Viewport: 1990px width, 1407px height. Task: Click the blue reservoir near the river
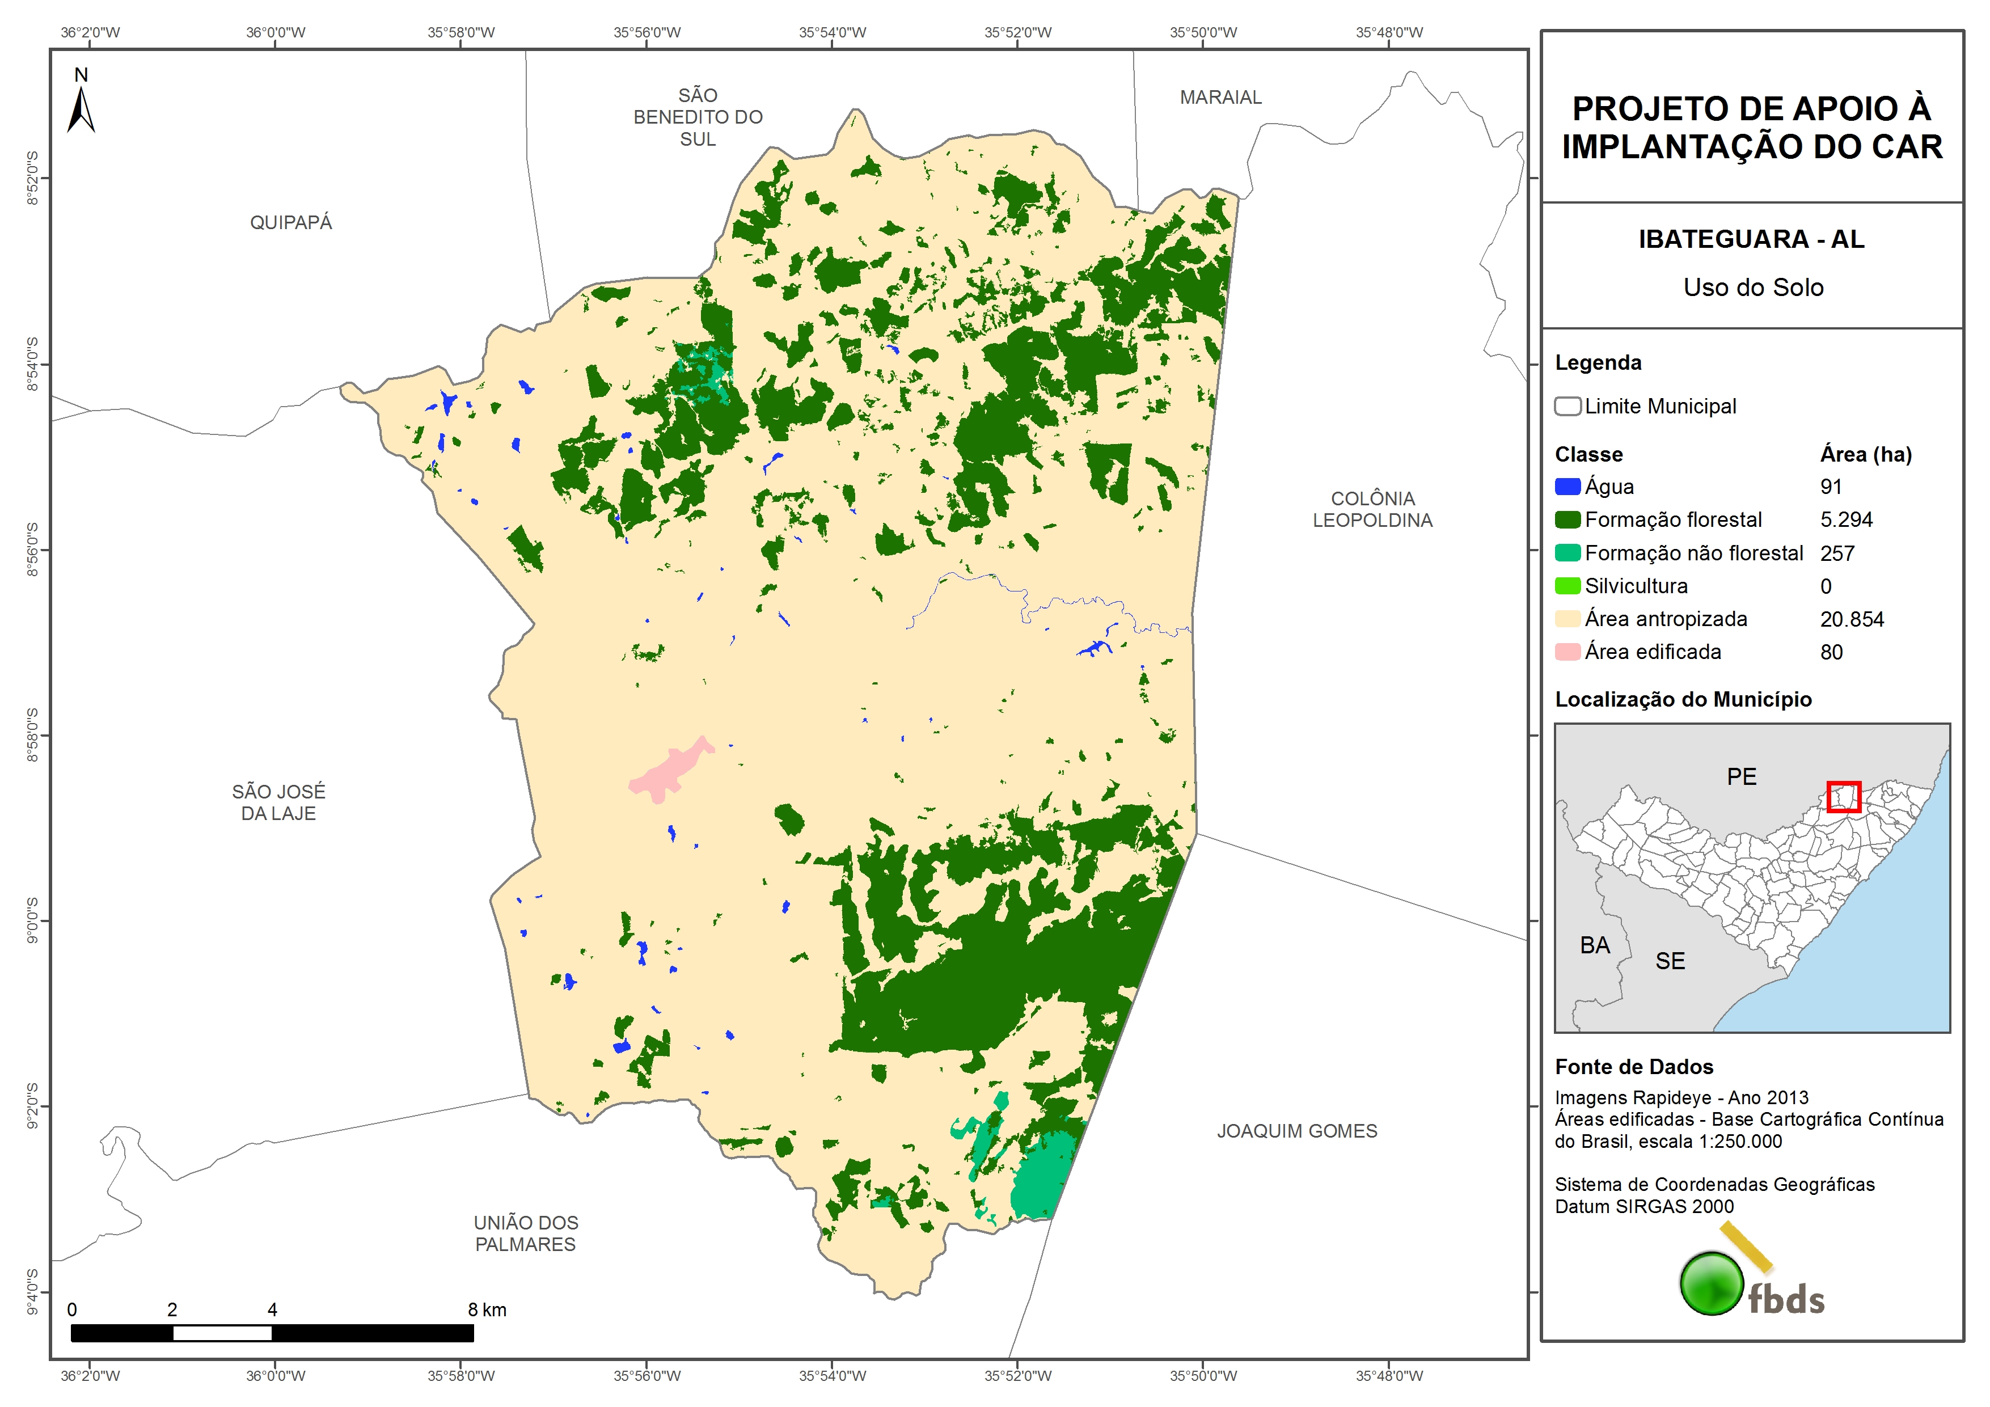[x=1096, y=647]
